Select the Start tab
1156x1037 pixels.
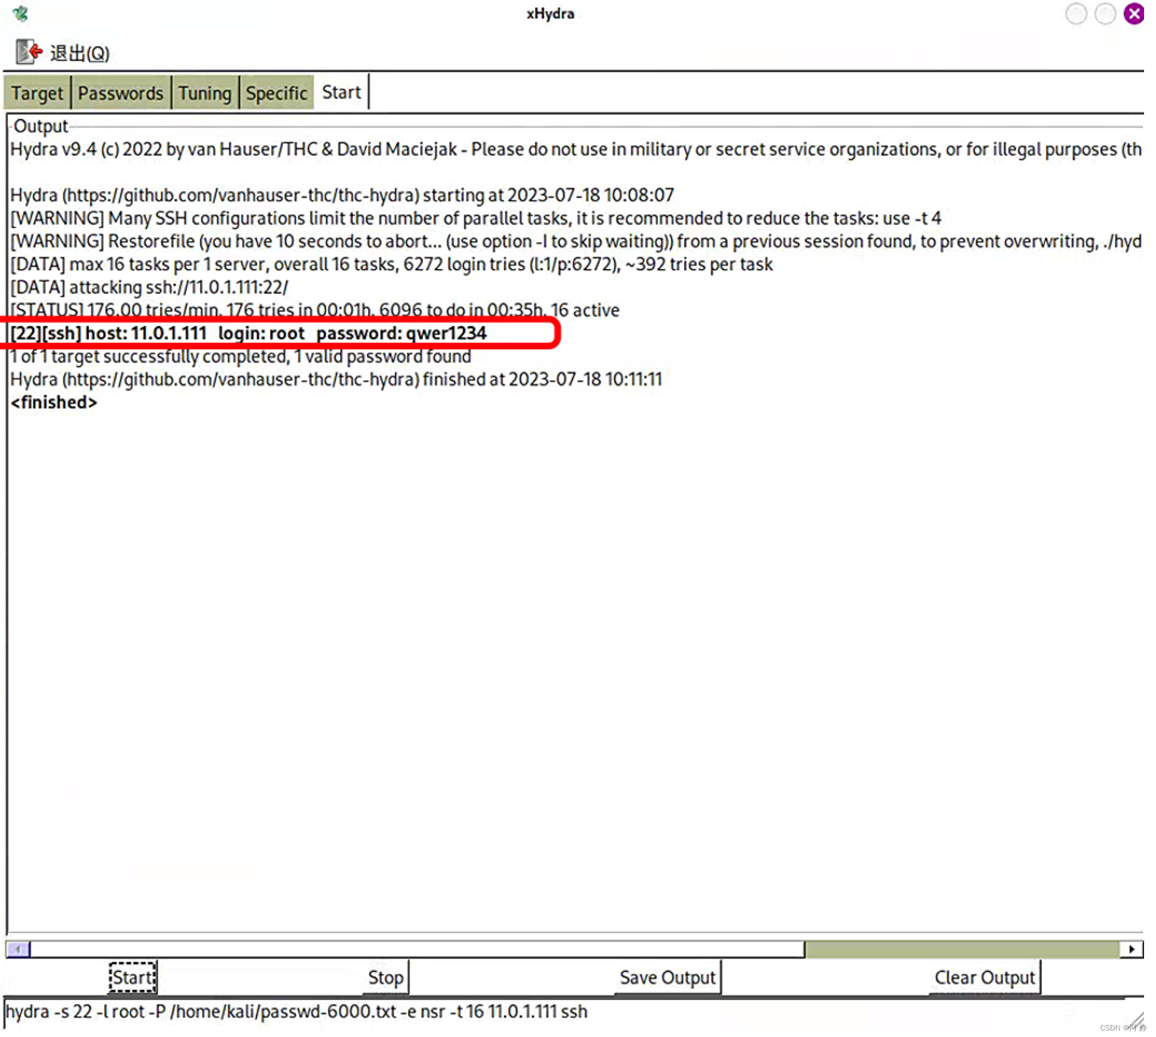[342, 92]
